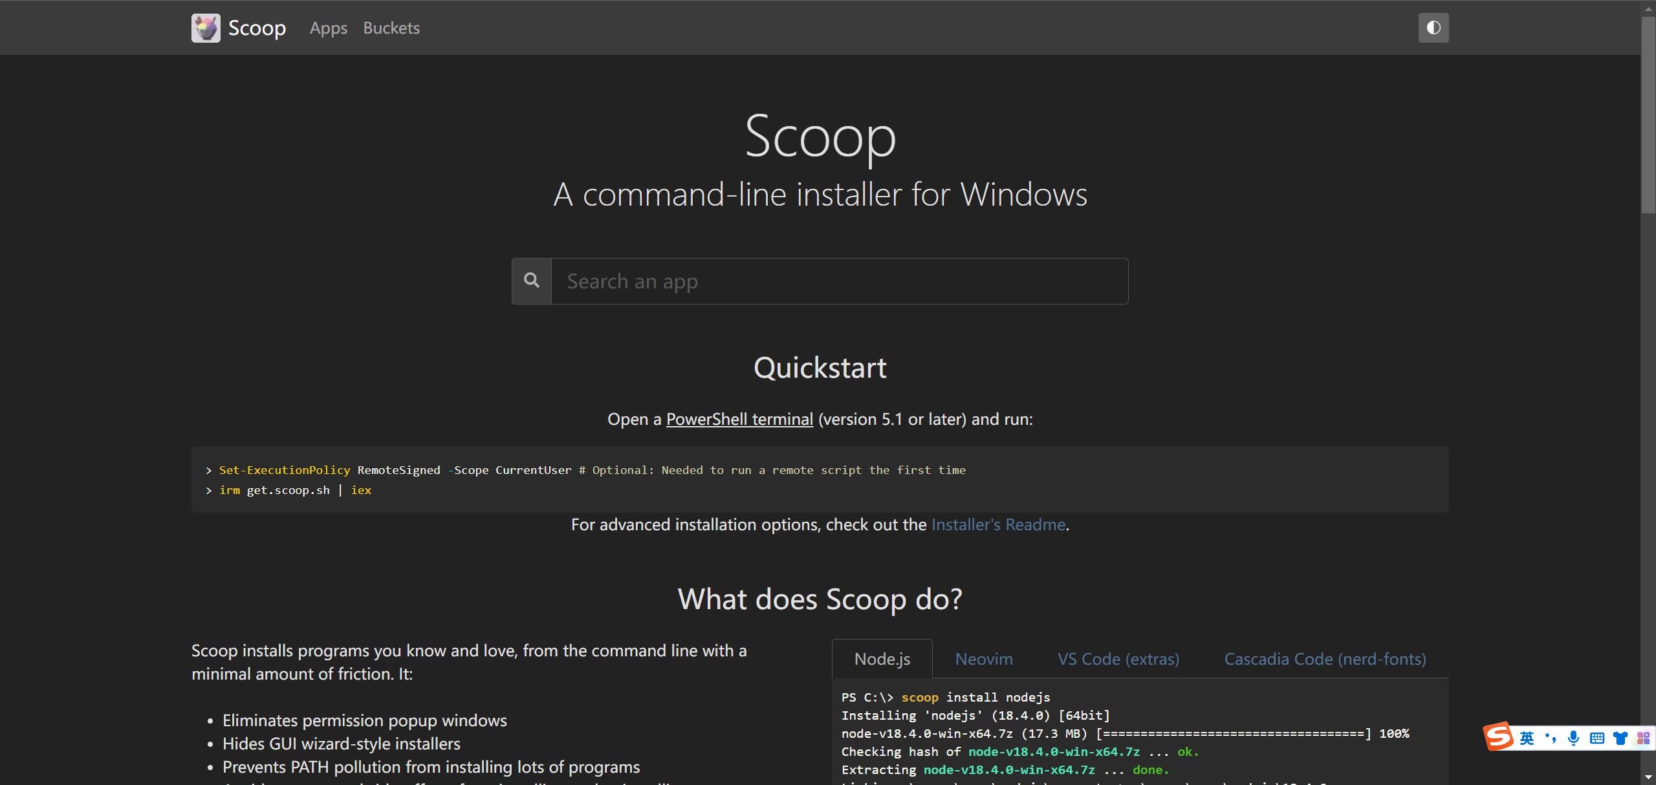Click the shirt skin icon in IME bar
The width and height of the screenshot is (1656, 785).
pos(1620,738)
